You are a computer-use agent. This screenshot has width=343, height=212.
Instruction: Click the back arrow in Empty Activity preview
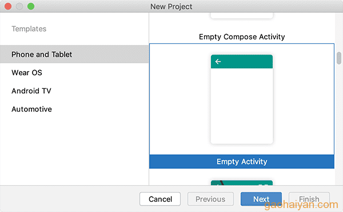[x=218, y=62]
